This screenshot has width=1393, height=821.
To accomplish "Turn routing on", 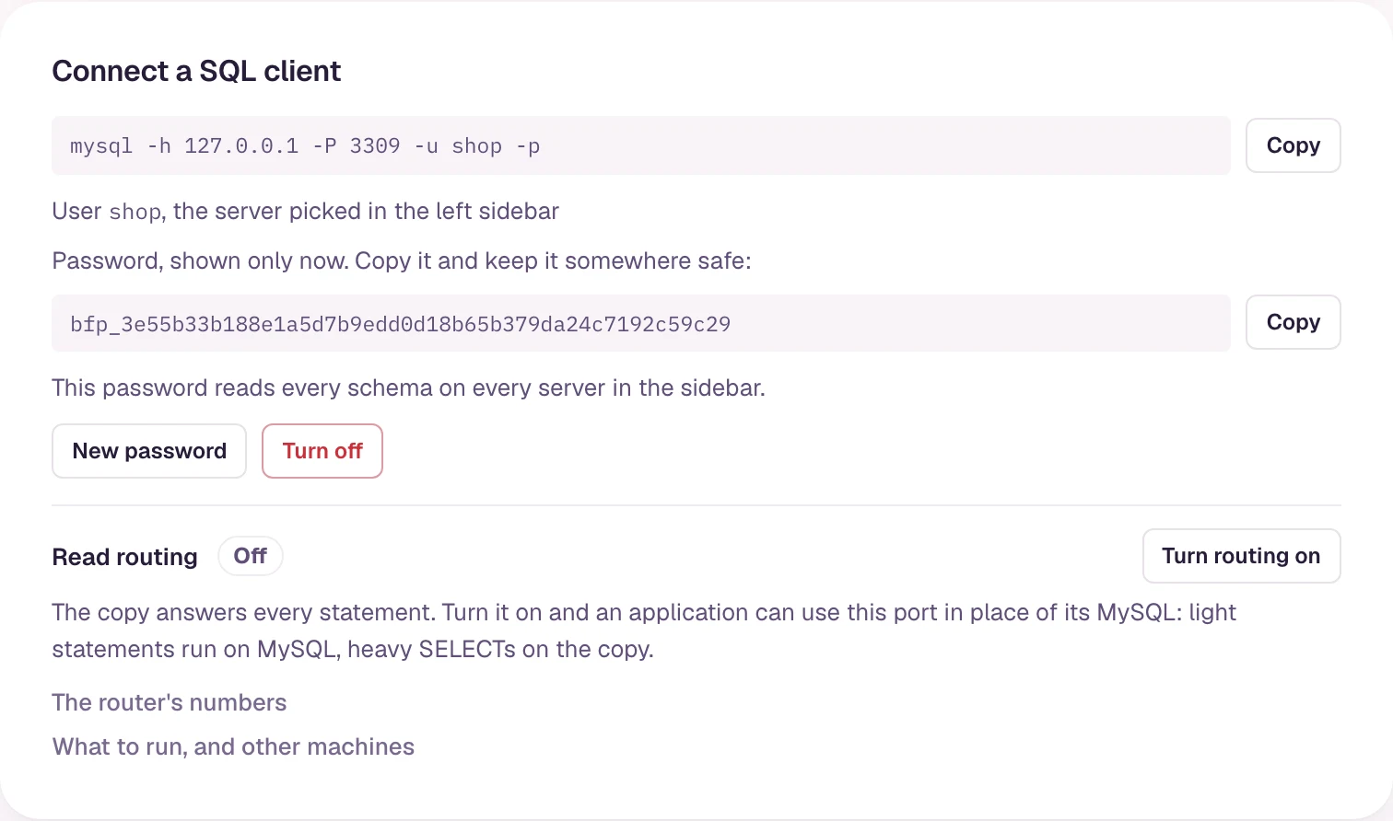I will 1241,556.
